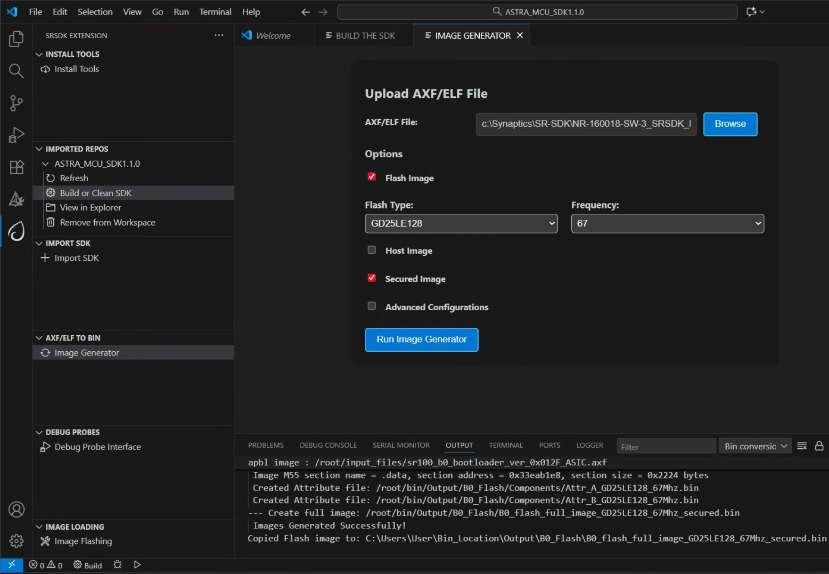Image resolution: width=829 pixels, height=574 pixels.
Task: Lock the output panel scroll
Action: [x=819, y=446]
